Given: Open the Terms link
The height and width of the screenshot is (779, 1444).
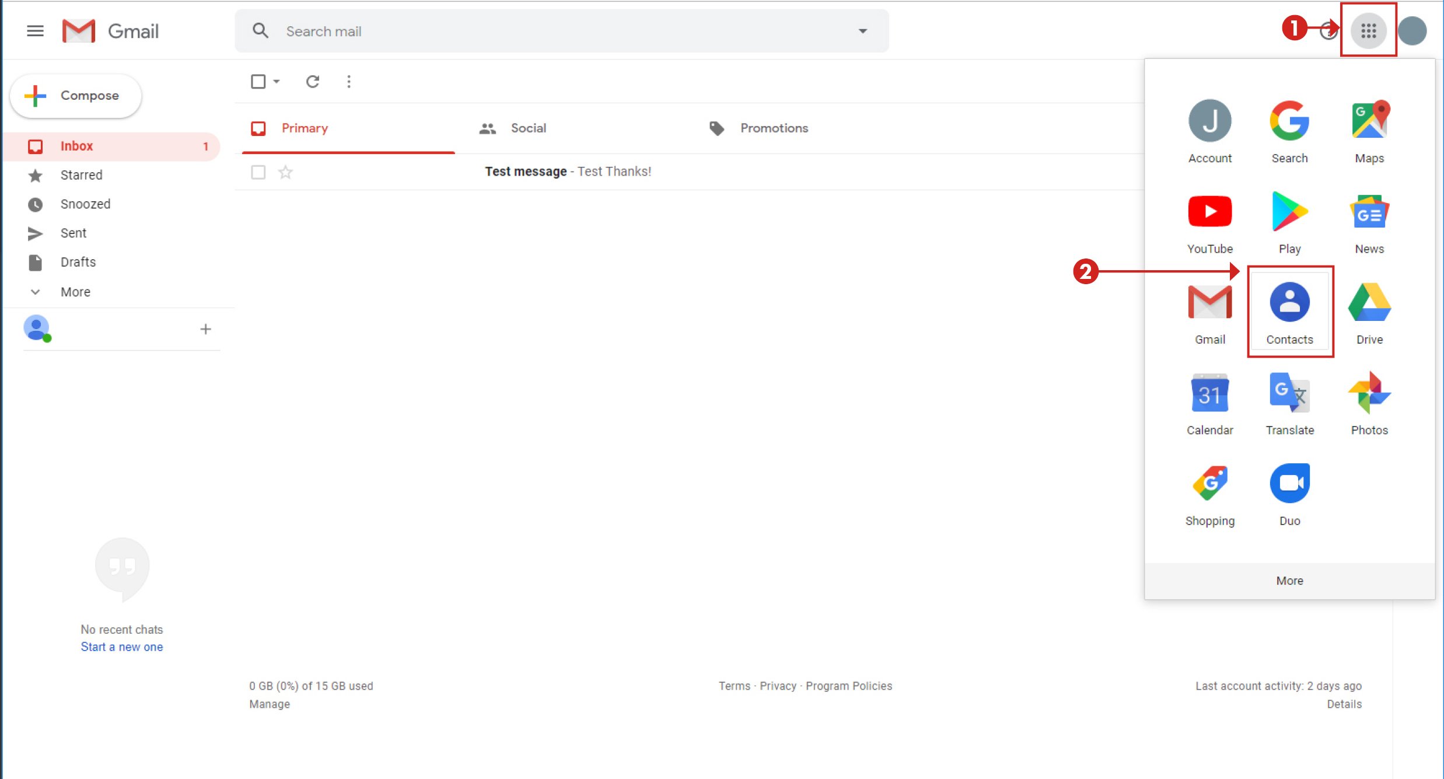Looking at the screenshot, I should pos(734,686).
